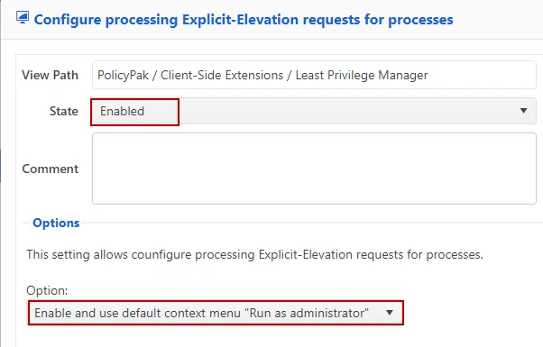The height and width of the screenshot is (347, 543).
Task: Open the State dropdown showing Enabled
Action: click(314, 111)
